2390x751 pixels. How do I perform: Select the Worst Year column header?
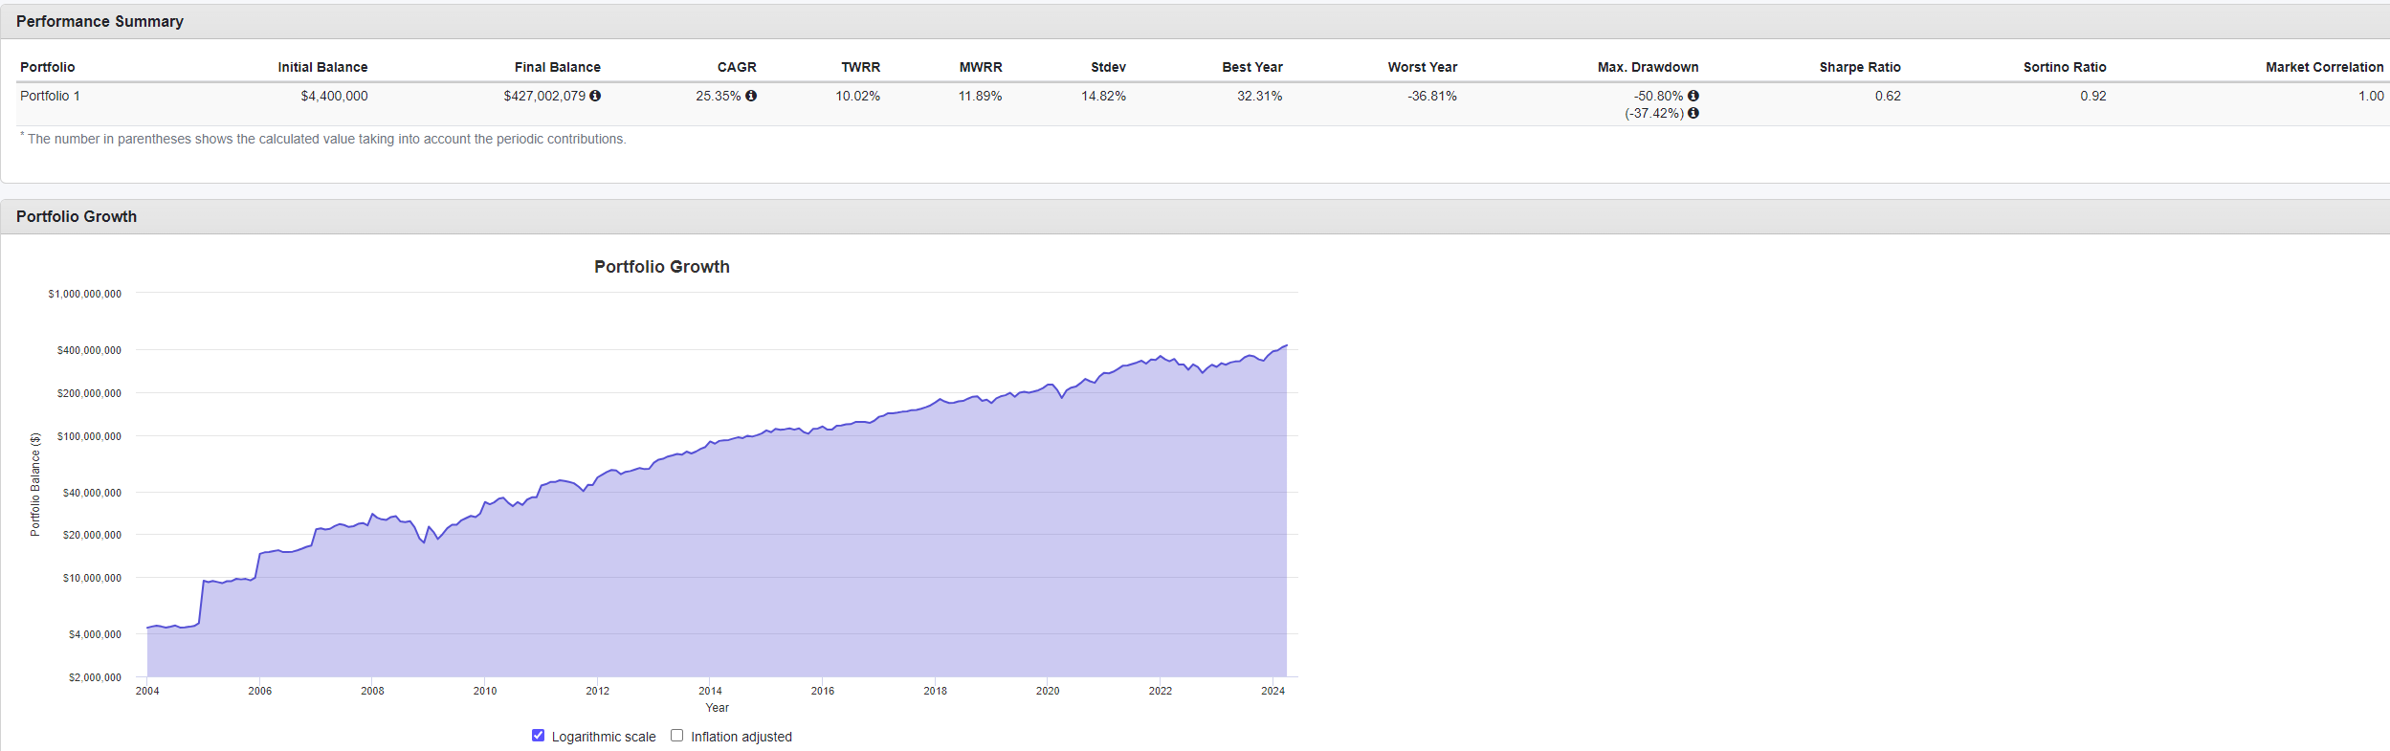point(1422,67)
